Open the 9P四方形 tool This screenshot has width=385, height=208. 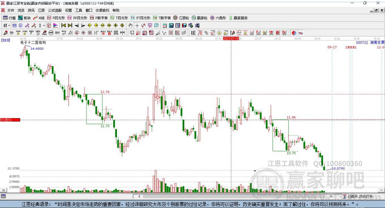pos(77,18)
